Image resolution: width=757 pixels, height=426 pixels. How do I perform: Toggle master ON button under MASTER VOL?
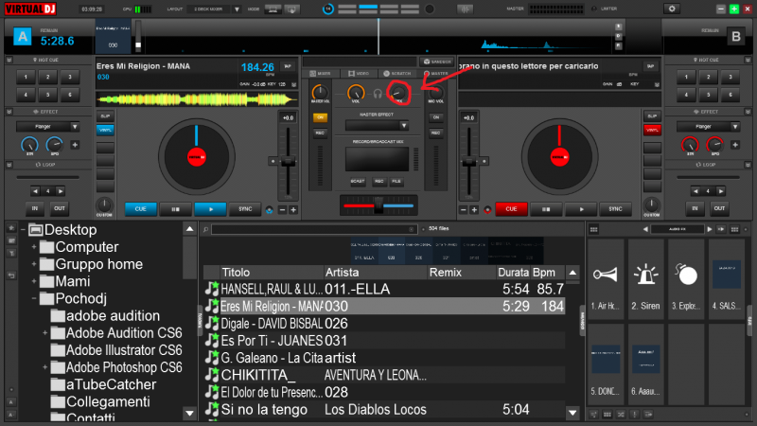pyautogui.click(x=320, y=117)
